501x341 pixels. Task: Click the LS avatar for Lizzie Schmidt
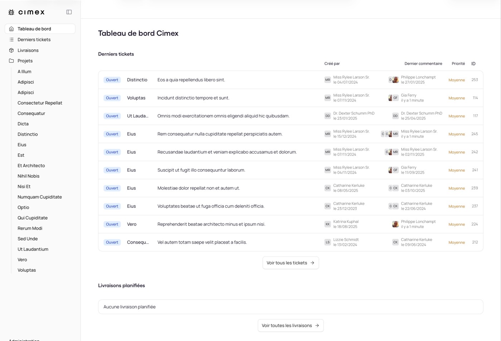327,242
